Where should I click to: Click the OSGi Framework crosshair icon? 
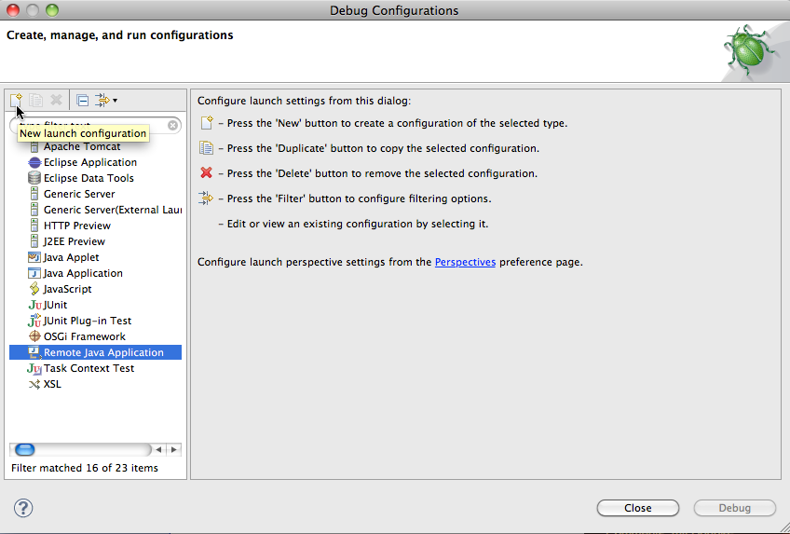(34, 336)
